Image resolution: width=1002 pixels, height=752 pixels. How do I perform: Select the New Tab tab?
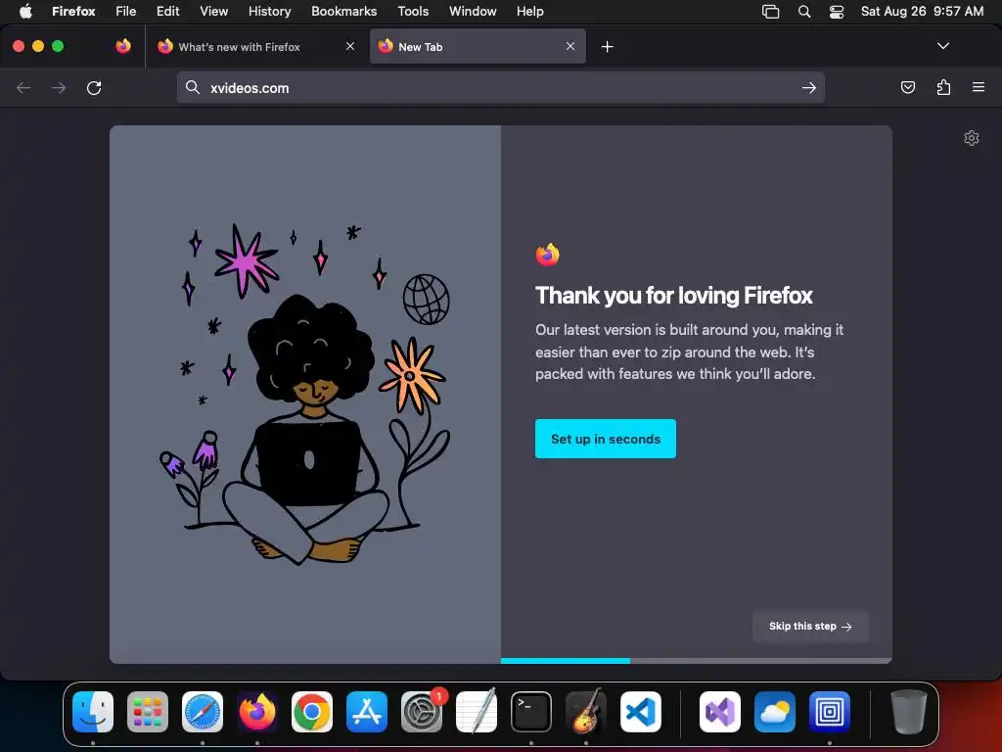[478, 46]
